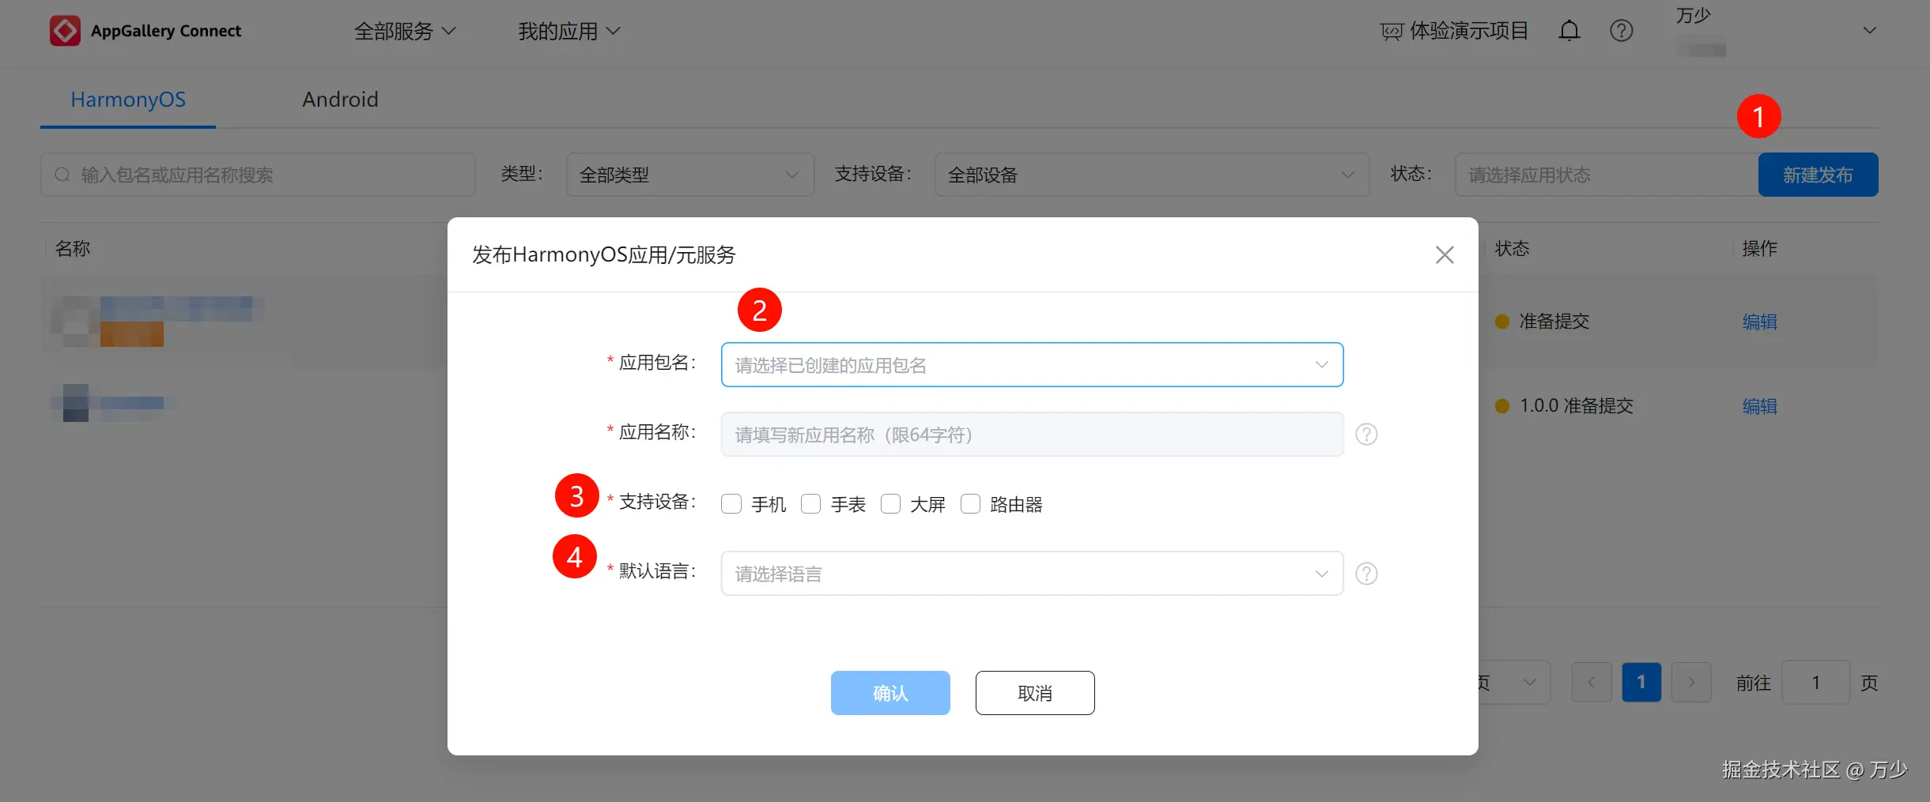This screenshot has width=1930, height=802.
Task: Click the 确认 confirm button
Action: (x=890, y=693)
